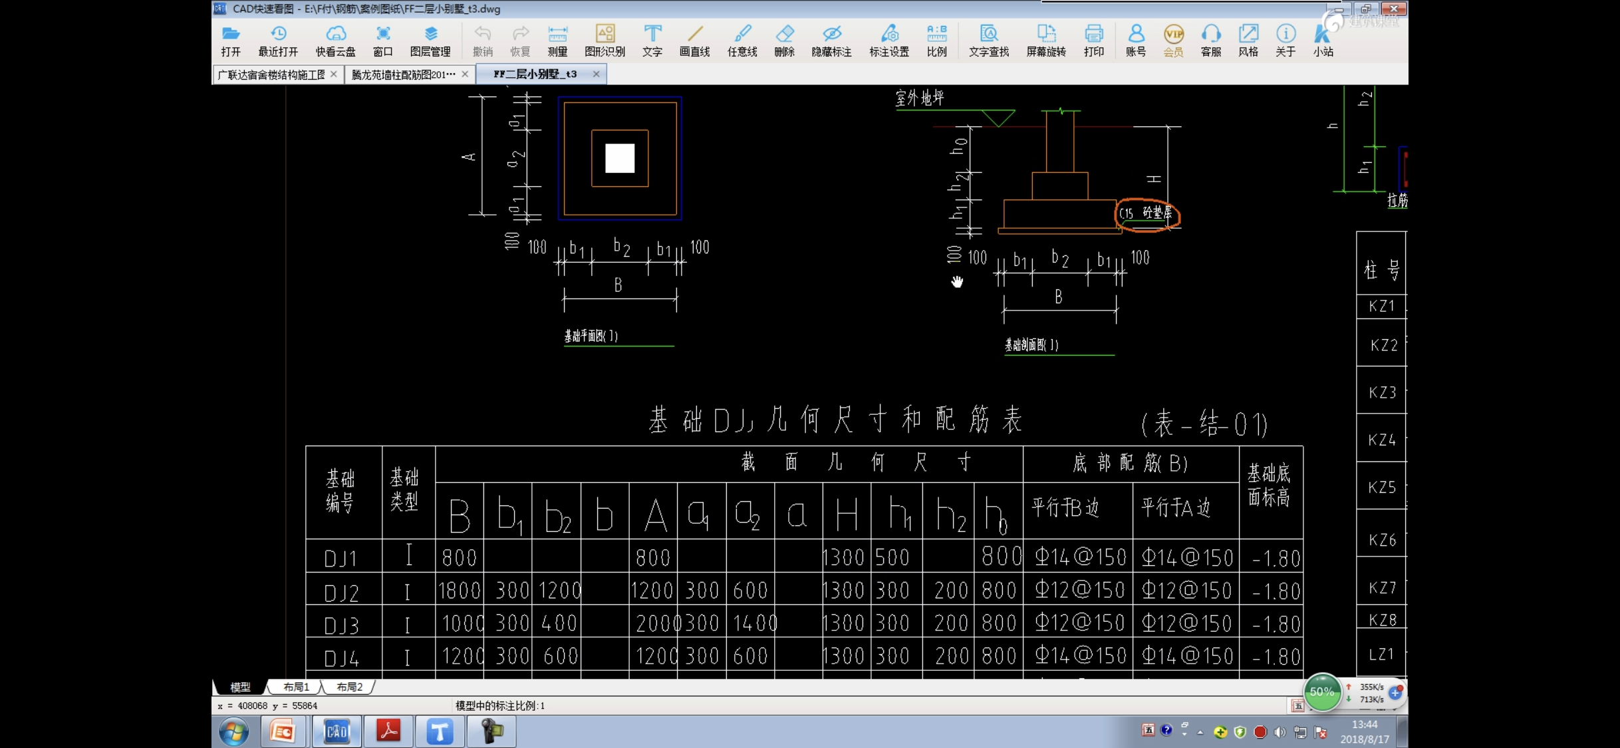Close the FF二层小别墅_t3 tab
Viewport: 1620px width, 748px height.
pyautogui.click(x=596, y=74)
